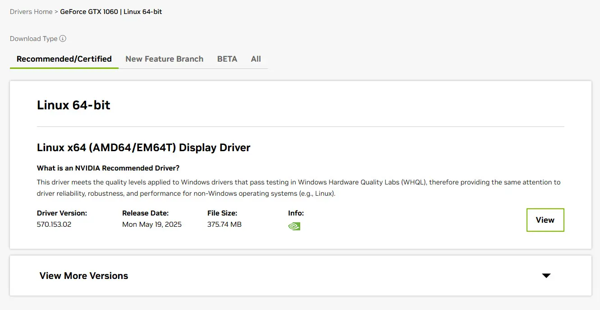600x310 pixels.
Task: Click the Linux 64-bit section heading
Action: [73, 105]
